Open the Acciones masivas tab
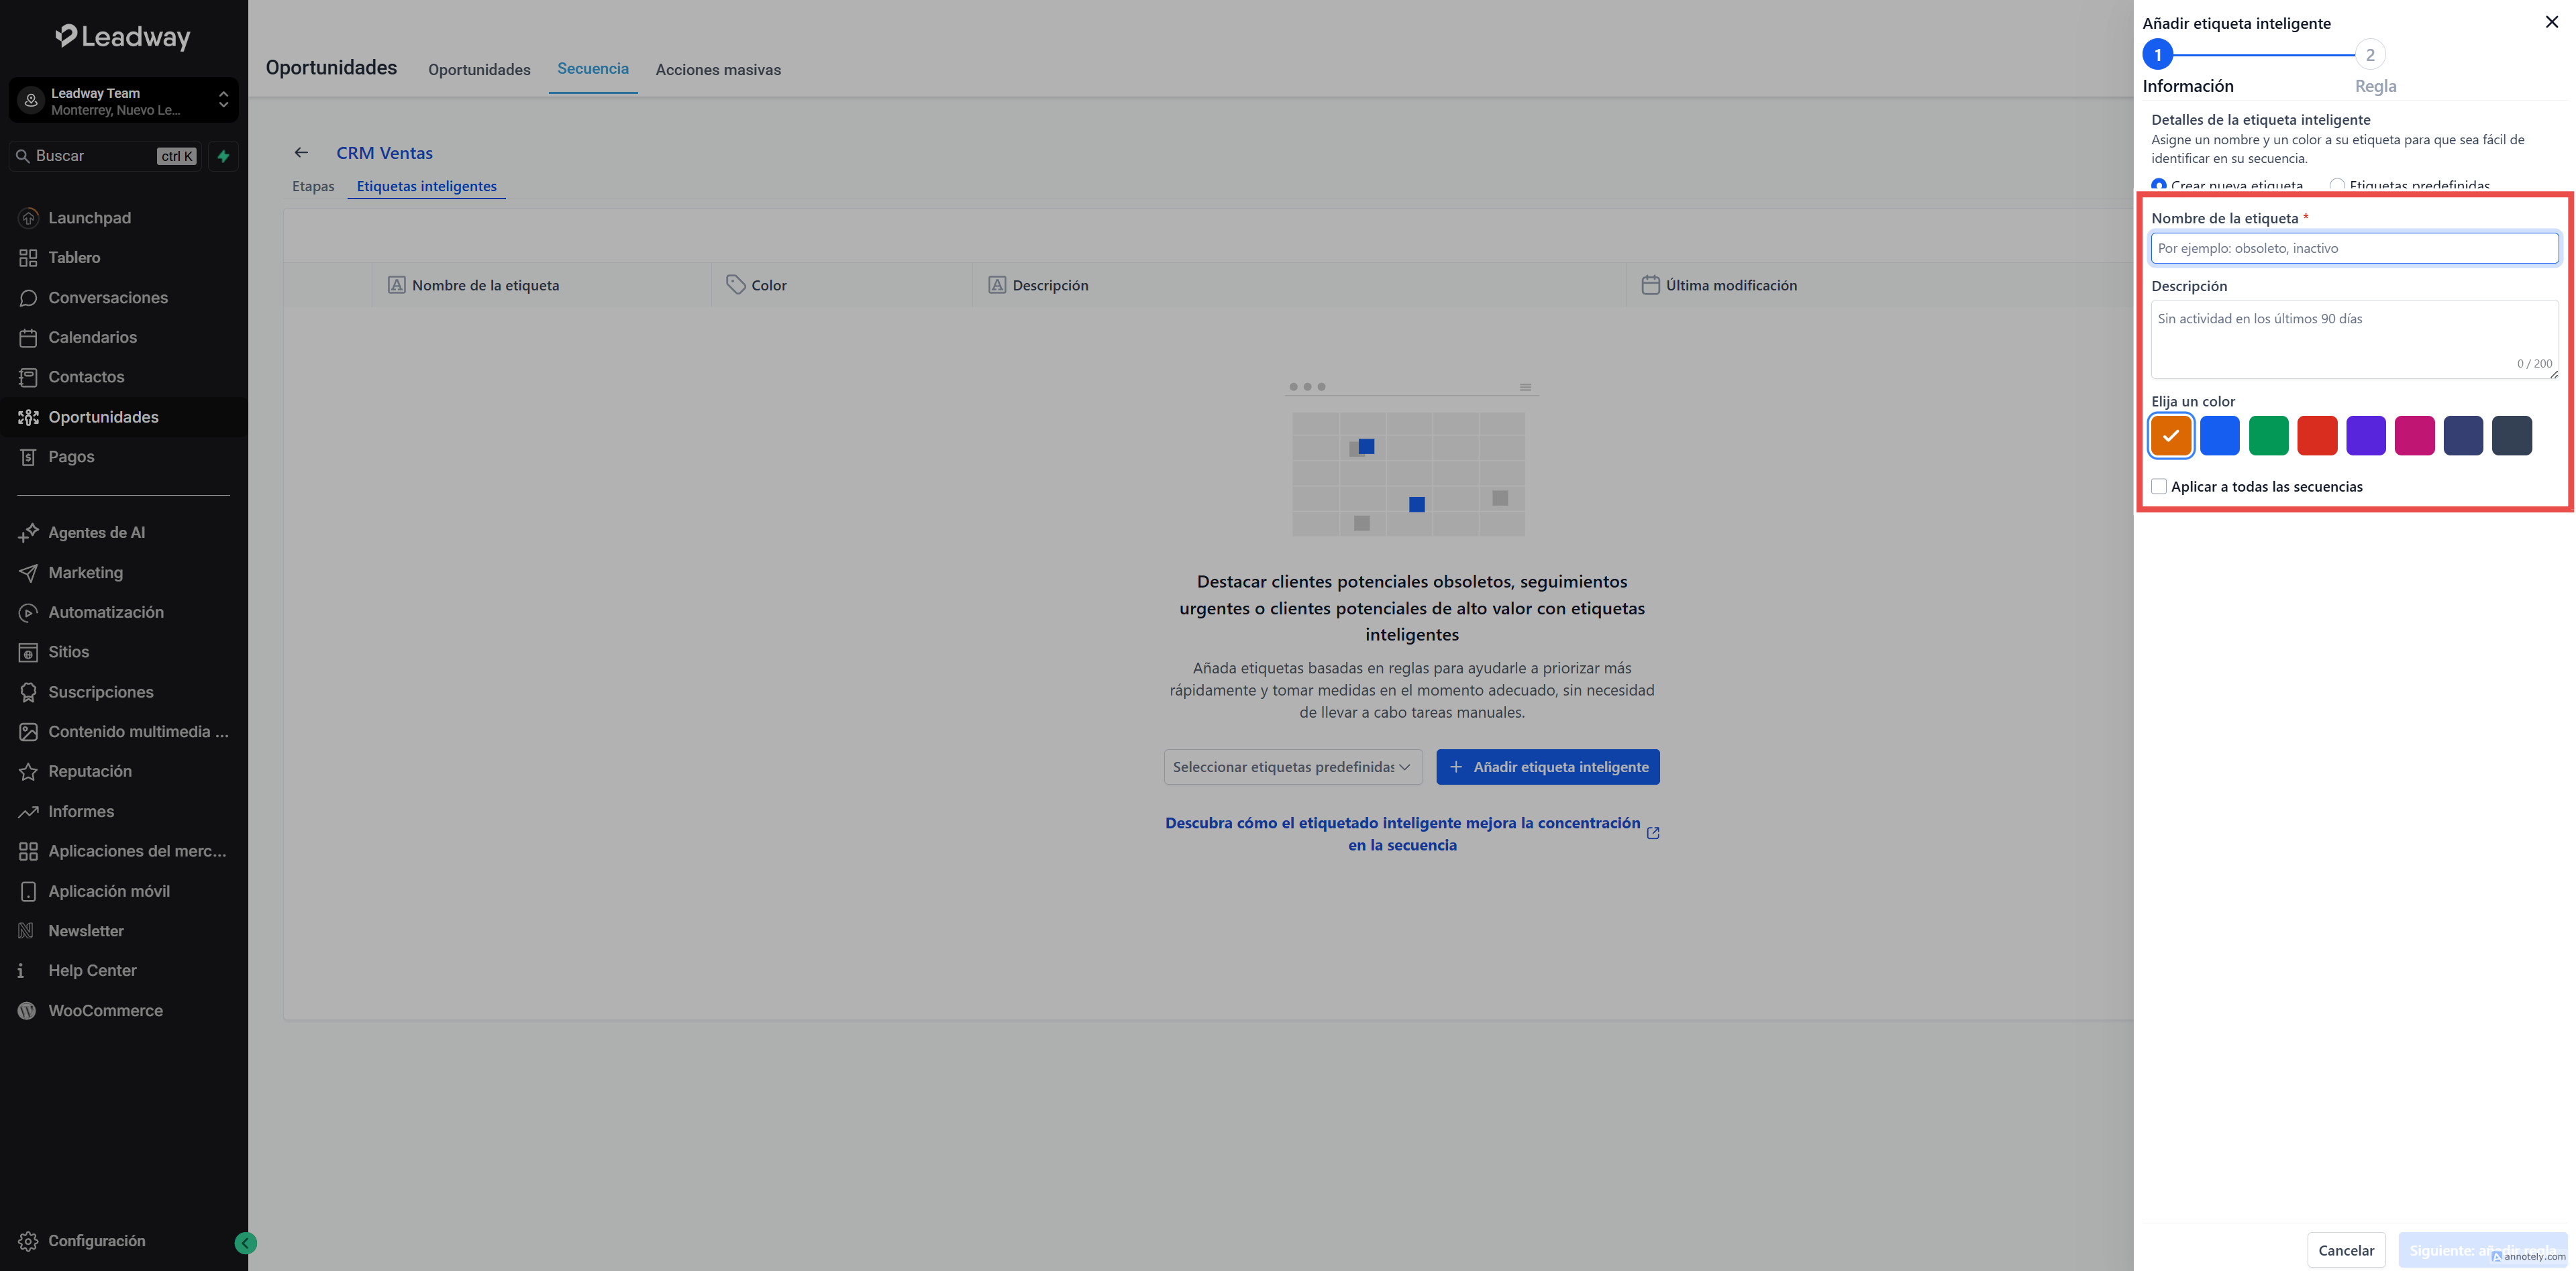Viewport: 2576px width, 1271px height. 717,69
